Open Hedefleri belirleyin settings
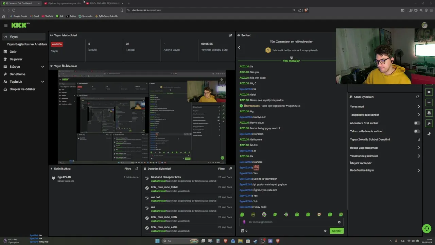The width and height of the screenshot is (435, 245). tap(385, 170)
